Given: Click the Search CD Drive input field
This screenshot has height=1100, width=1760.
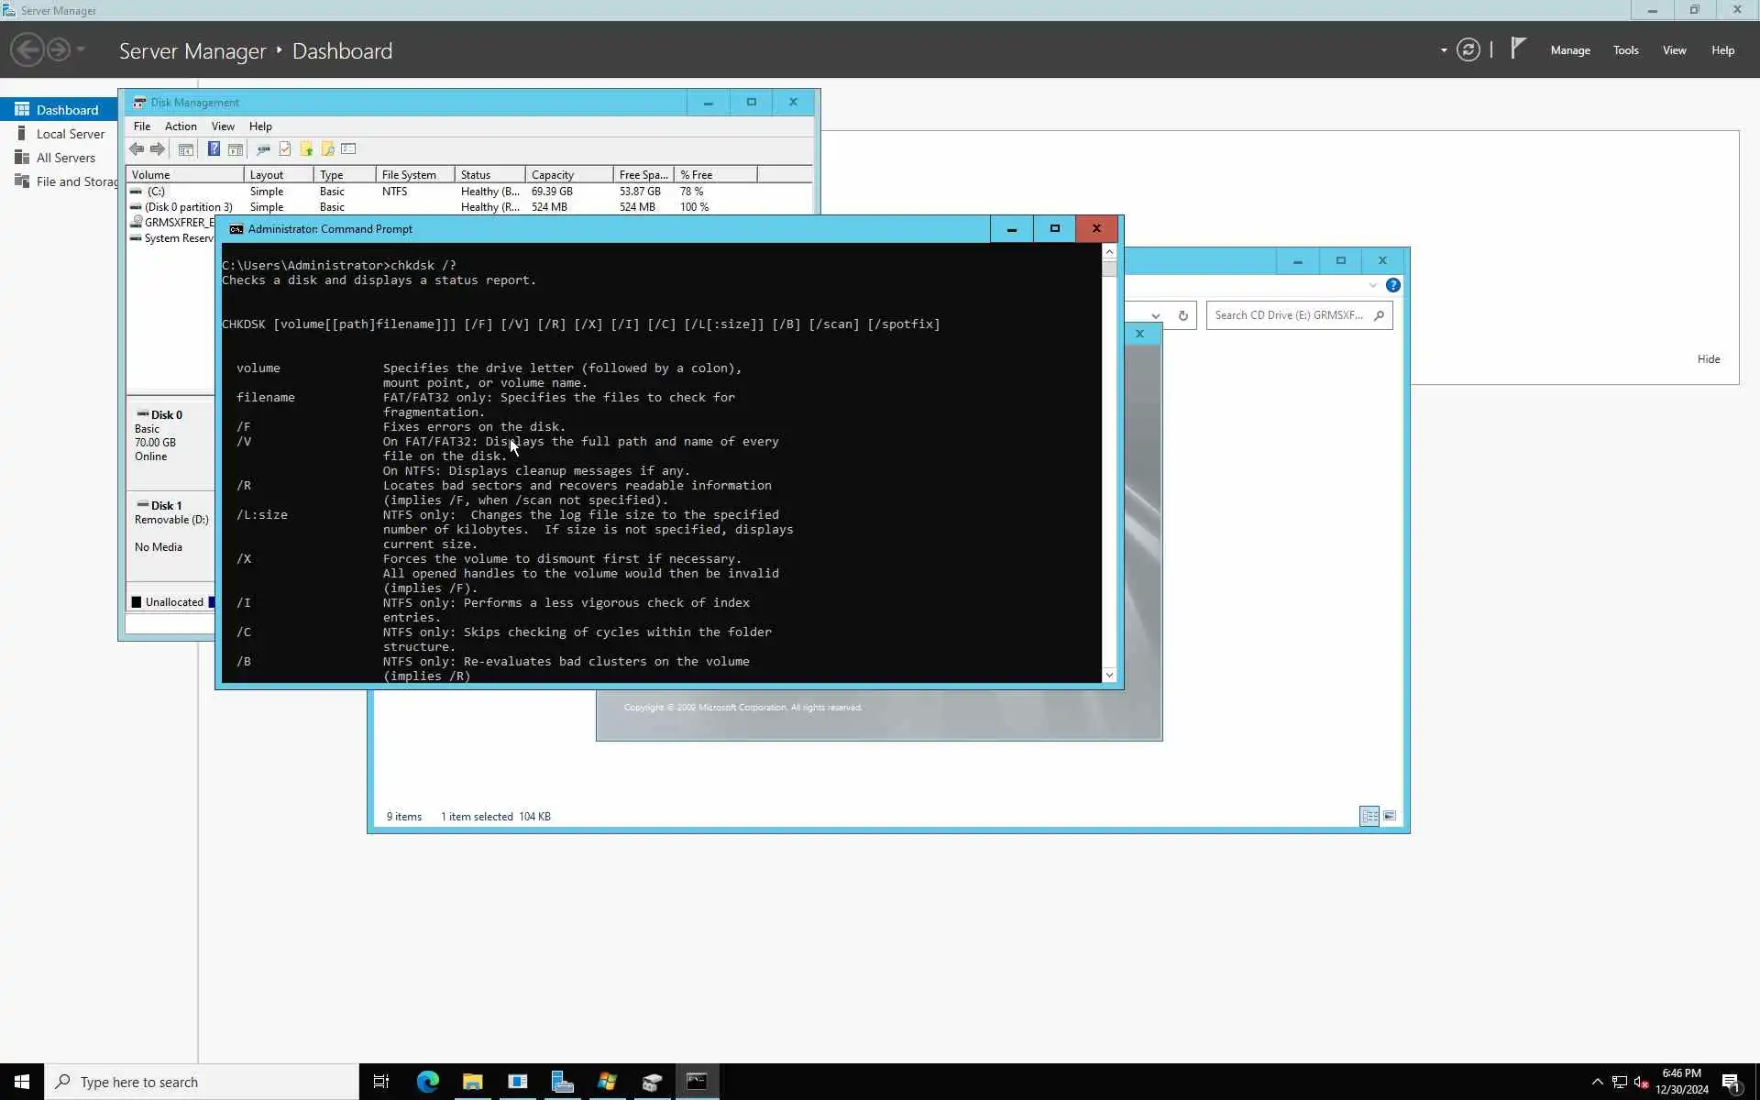Looking at the screenshot, I should pos(1288,315).
